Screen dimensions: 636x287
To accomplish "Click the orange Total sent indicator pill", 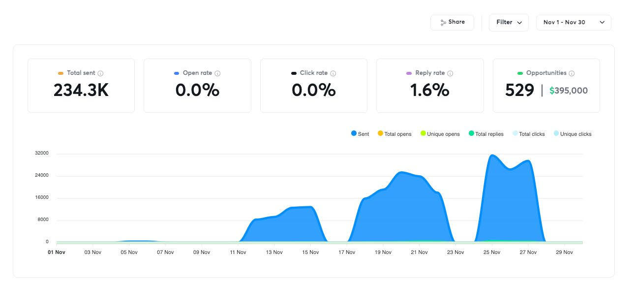I will (61, 73).
